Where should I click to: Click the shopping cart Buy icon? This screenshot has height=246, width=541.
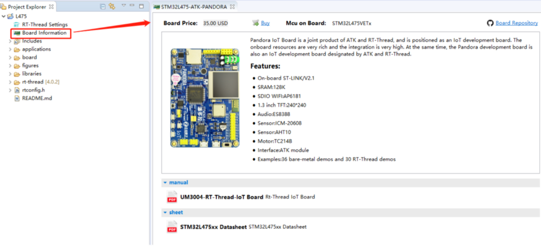pyautogui.click(x=256, y=23)
